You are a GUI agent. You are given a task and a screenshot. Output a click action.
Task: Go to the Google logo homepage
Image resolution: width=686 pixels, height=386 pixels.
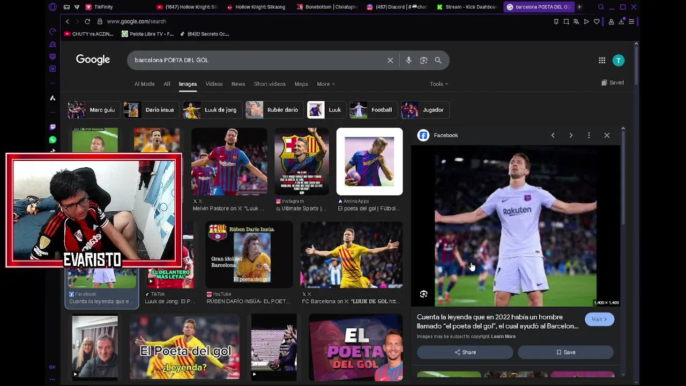pyautogui.click(x=93, y=60)
